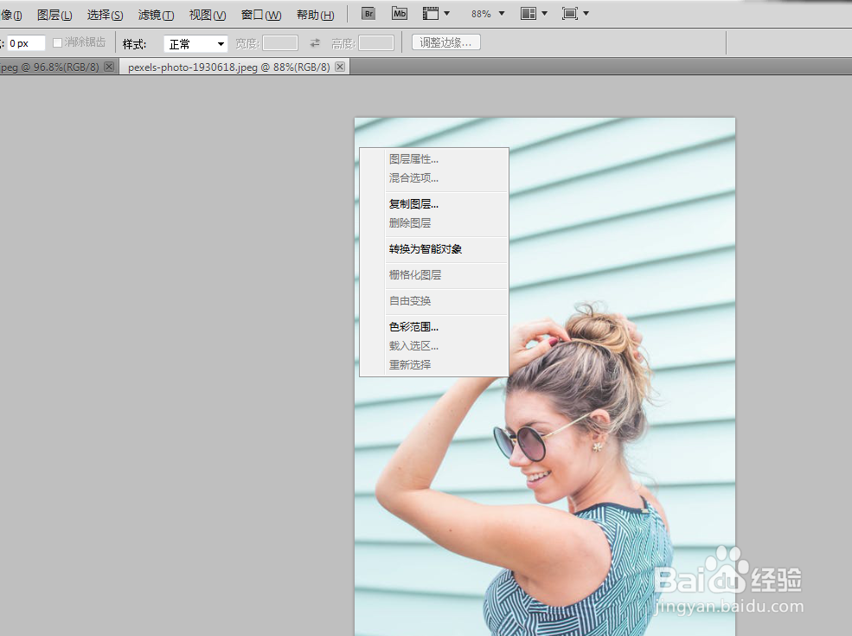Launch Adobe Bridge with the Br icon
The height and width of the screenshot is (636, 852).
[368, 14]
